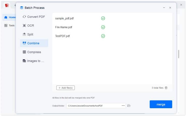Click the Add file(s) button
Image resolution: width=186 pixels, height=116 pixels.
(65, 88)
